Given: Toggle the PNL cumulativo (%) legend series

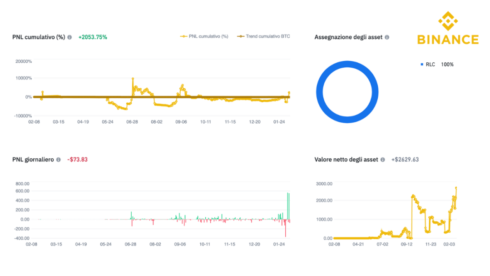Looking at the screenshot, I should [x=204, y=36].
